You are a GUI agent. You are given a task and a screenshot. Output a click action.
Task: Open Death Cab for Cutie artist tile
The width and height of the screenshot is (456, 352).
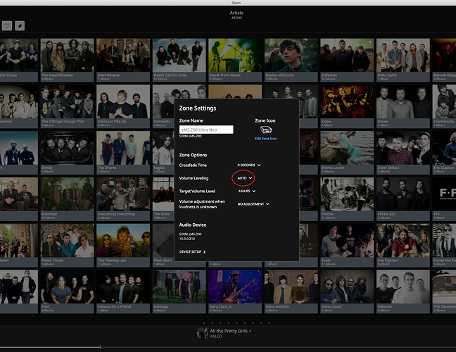[x=179, y=60]
